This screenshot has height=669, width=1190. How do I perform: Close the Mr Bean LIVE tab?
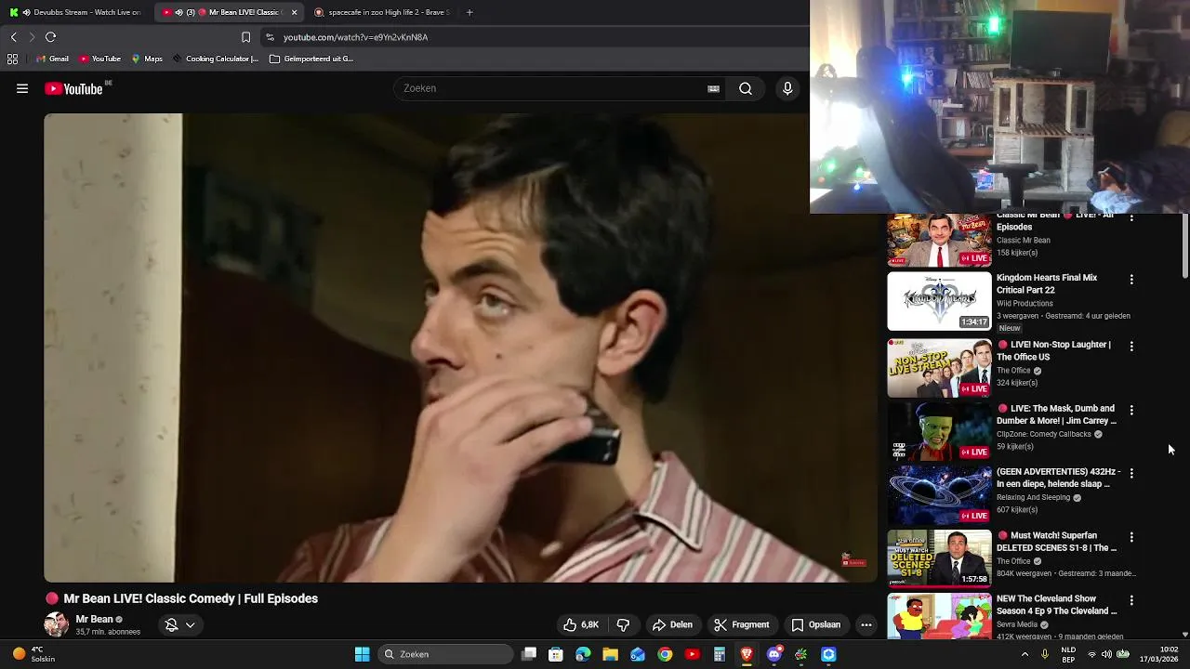point(294,12)
